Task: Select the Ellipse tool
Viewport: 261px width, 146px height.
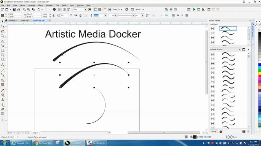Action: point(3,55)
